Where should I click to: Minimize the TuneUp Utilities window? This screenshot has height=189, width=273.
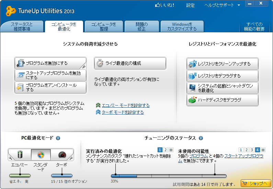coord(250,3)
